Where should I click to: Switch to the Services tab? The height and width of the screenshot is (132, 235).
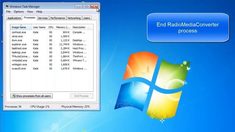tap(43, 18)
